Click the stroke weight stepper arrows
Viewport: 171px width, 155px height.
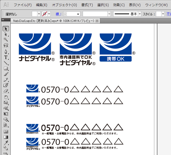[65, 14]
